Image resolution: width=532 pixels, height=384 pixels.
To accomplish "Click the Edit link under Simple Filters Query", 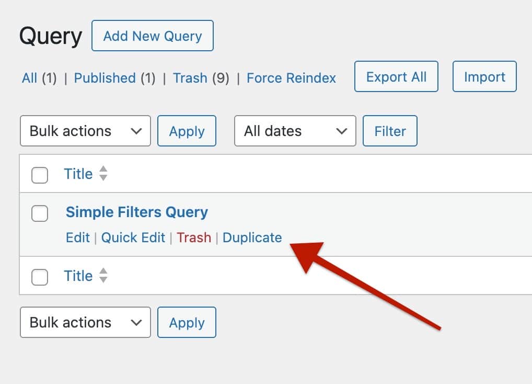I will [77, 237].
